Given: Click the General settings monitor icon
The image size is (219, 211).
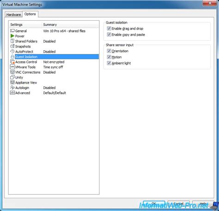Looking at the screenshot, I should click(12, 31).
